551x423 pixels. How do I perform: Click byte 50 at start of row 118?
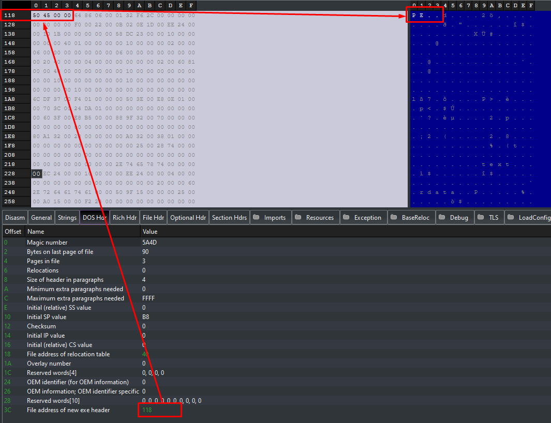point(36,16)
